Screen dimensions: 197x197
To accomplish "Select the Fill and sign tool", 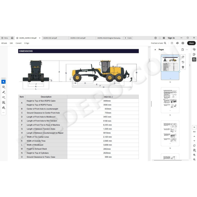I will click(3, 108).
